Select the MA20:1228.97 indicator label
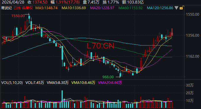Viewport: 201px width, 109px height. click(x=102, y=8)
